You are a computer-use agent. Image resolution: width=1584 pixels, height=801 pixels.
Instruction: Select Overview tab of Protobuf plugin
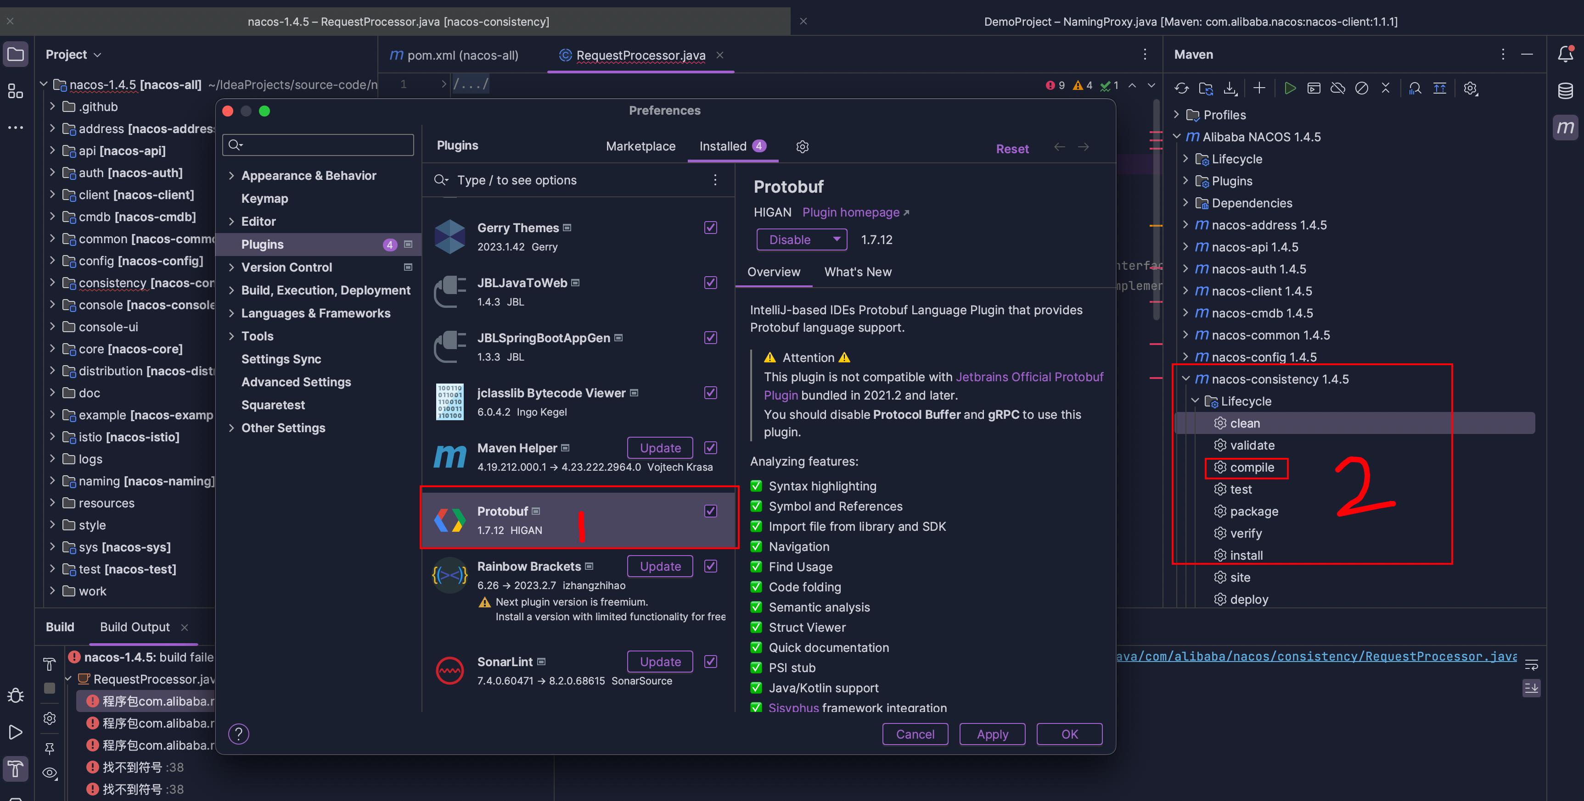tap(774, 272)
